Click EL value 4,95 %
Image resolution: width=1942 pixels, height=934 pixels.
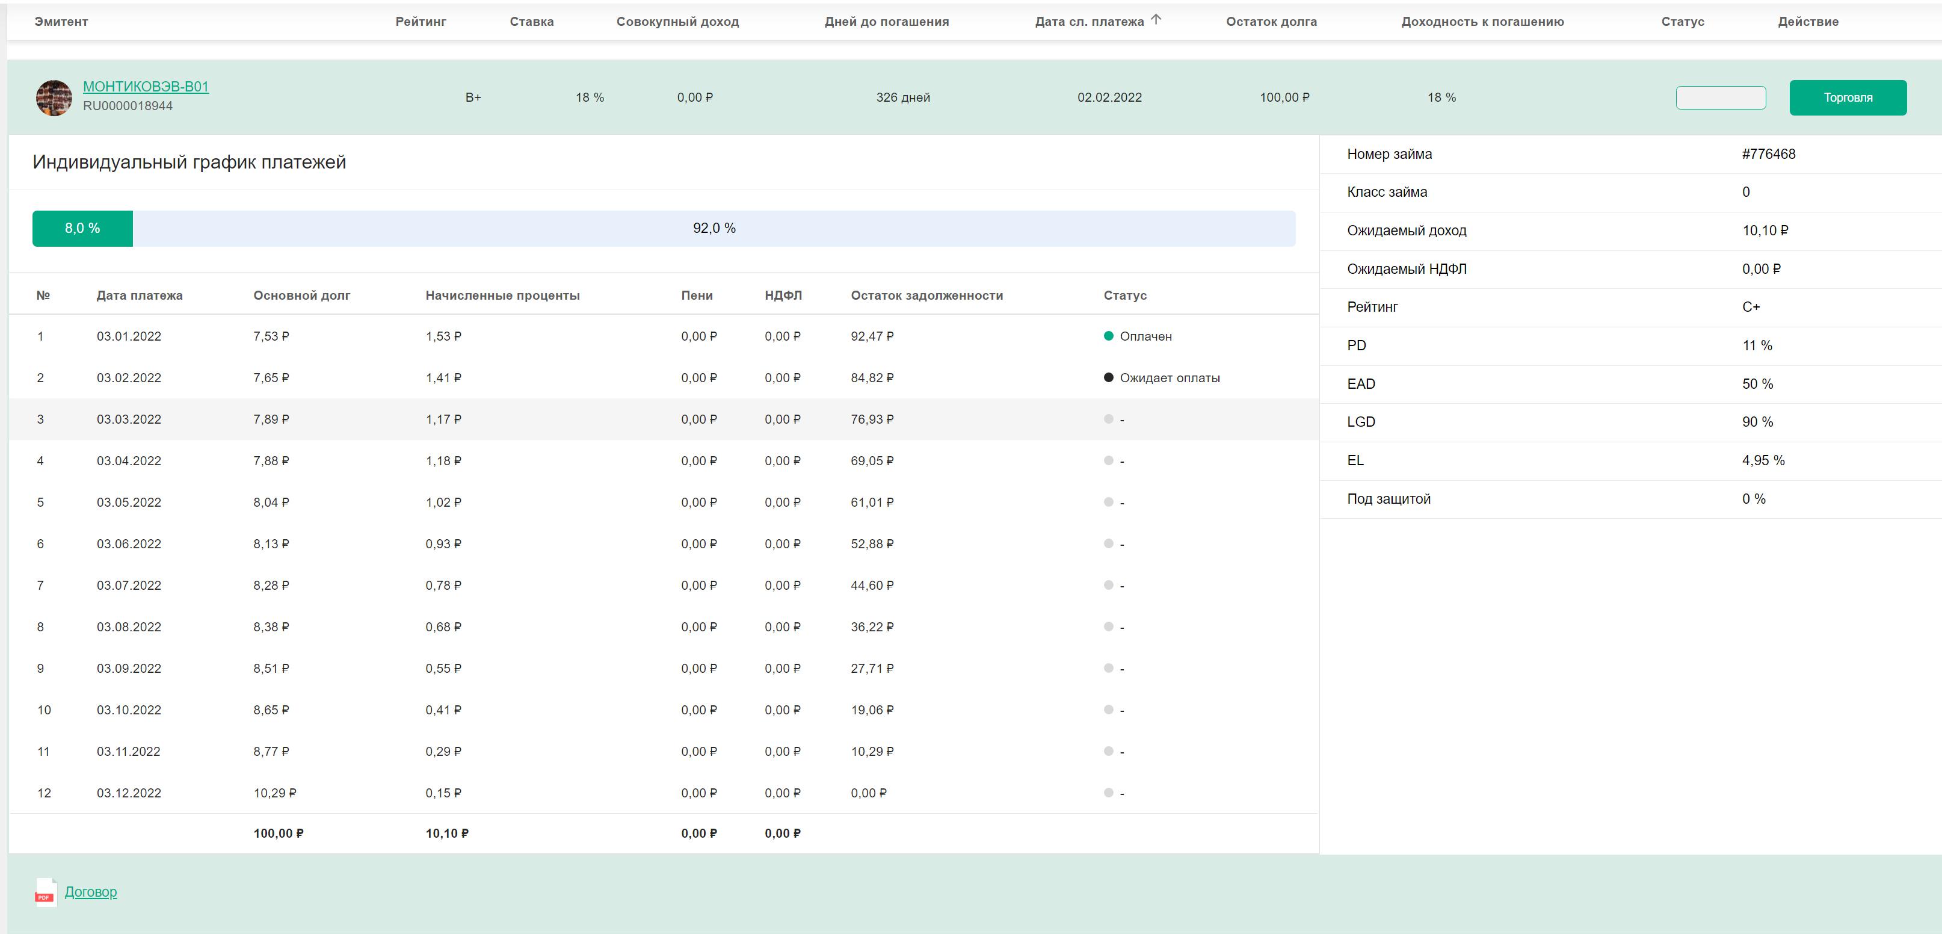(x=1763, y=460)
